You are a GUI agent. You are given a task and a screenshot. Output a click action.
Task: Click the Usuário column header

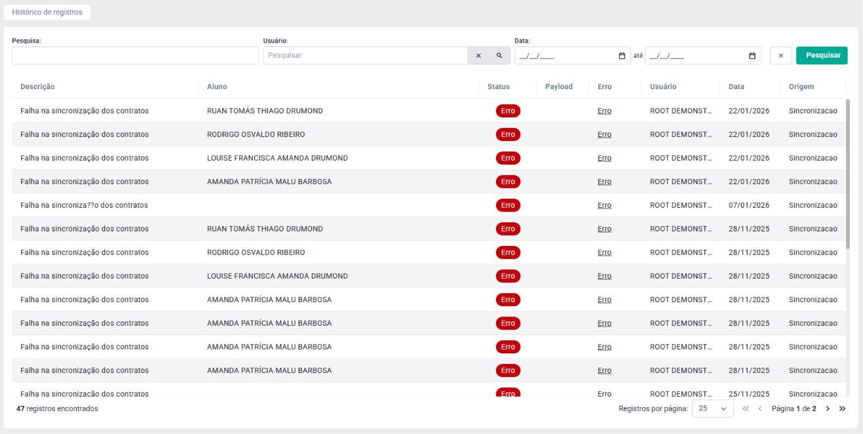pos(663,87)
